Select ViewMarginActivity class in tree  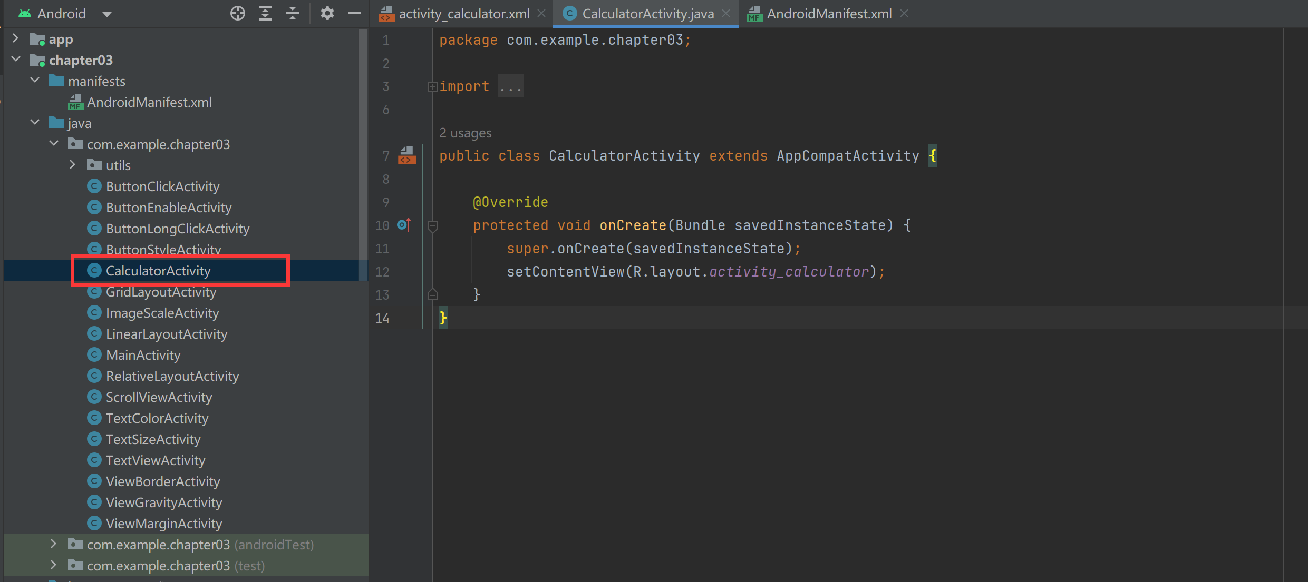164,524
